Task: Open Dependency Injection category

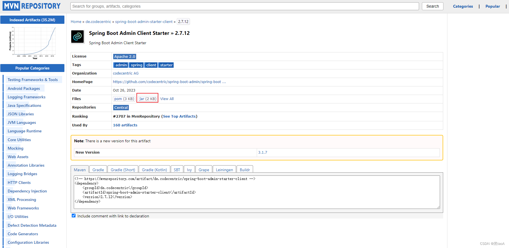Action: (27, 191)
